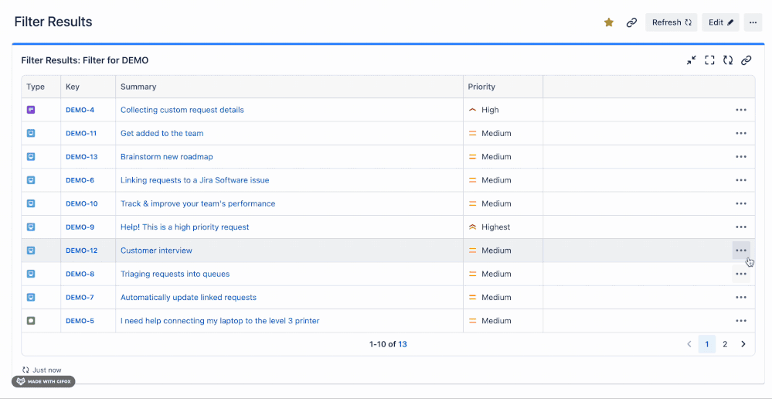
Task: Open more actions for DEMO-10
Action: (x=741, y=203)
